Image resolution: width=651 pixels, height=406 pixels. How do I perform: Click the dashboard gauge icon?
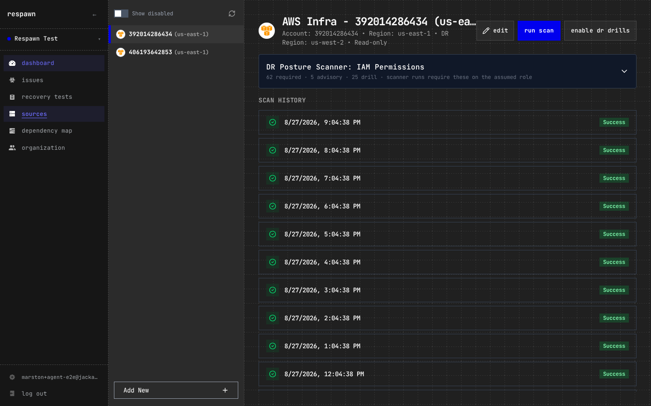click(12, 63)
